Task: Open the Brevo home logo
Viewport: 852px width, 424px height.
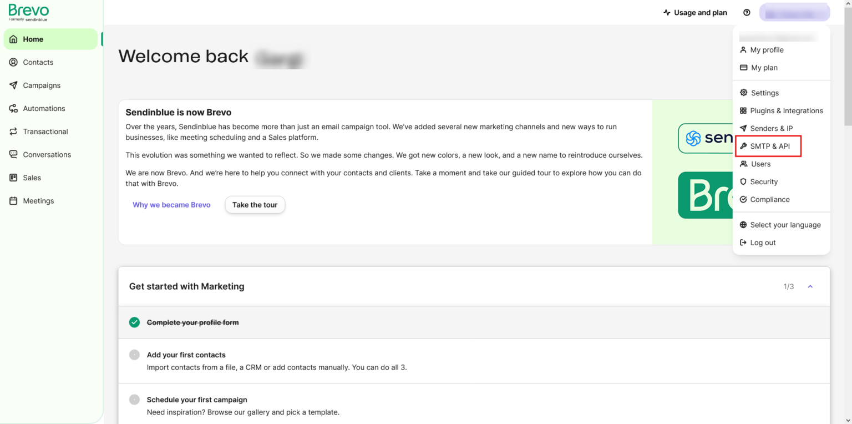Action: coord(28,12)
